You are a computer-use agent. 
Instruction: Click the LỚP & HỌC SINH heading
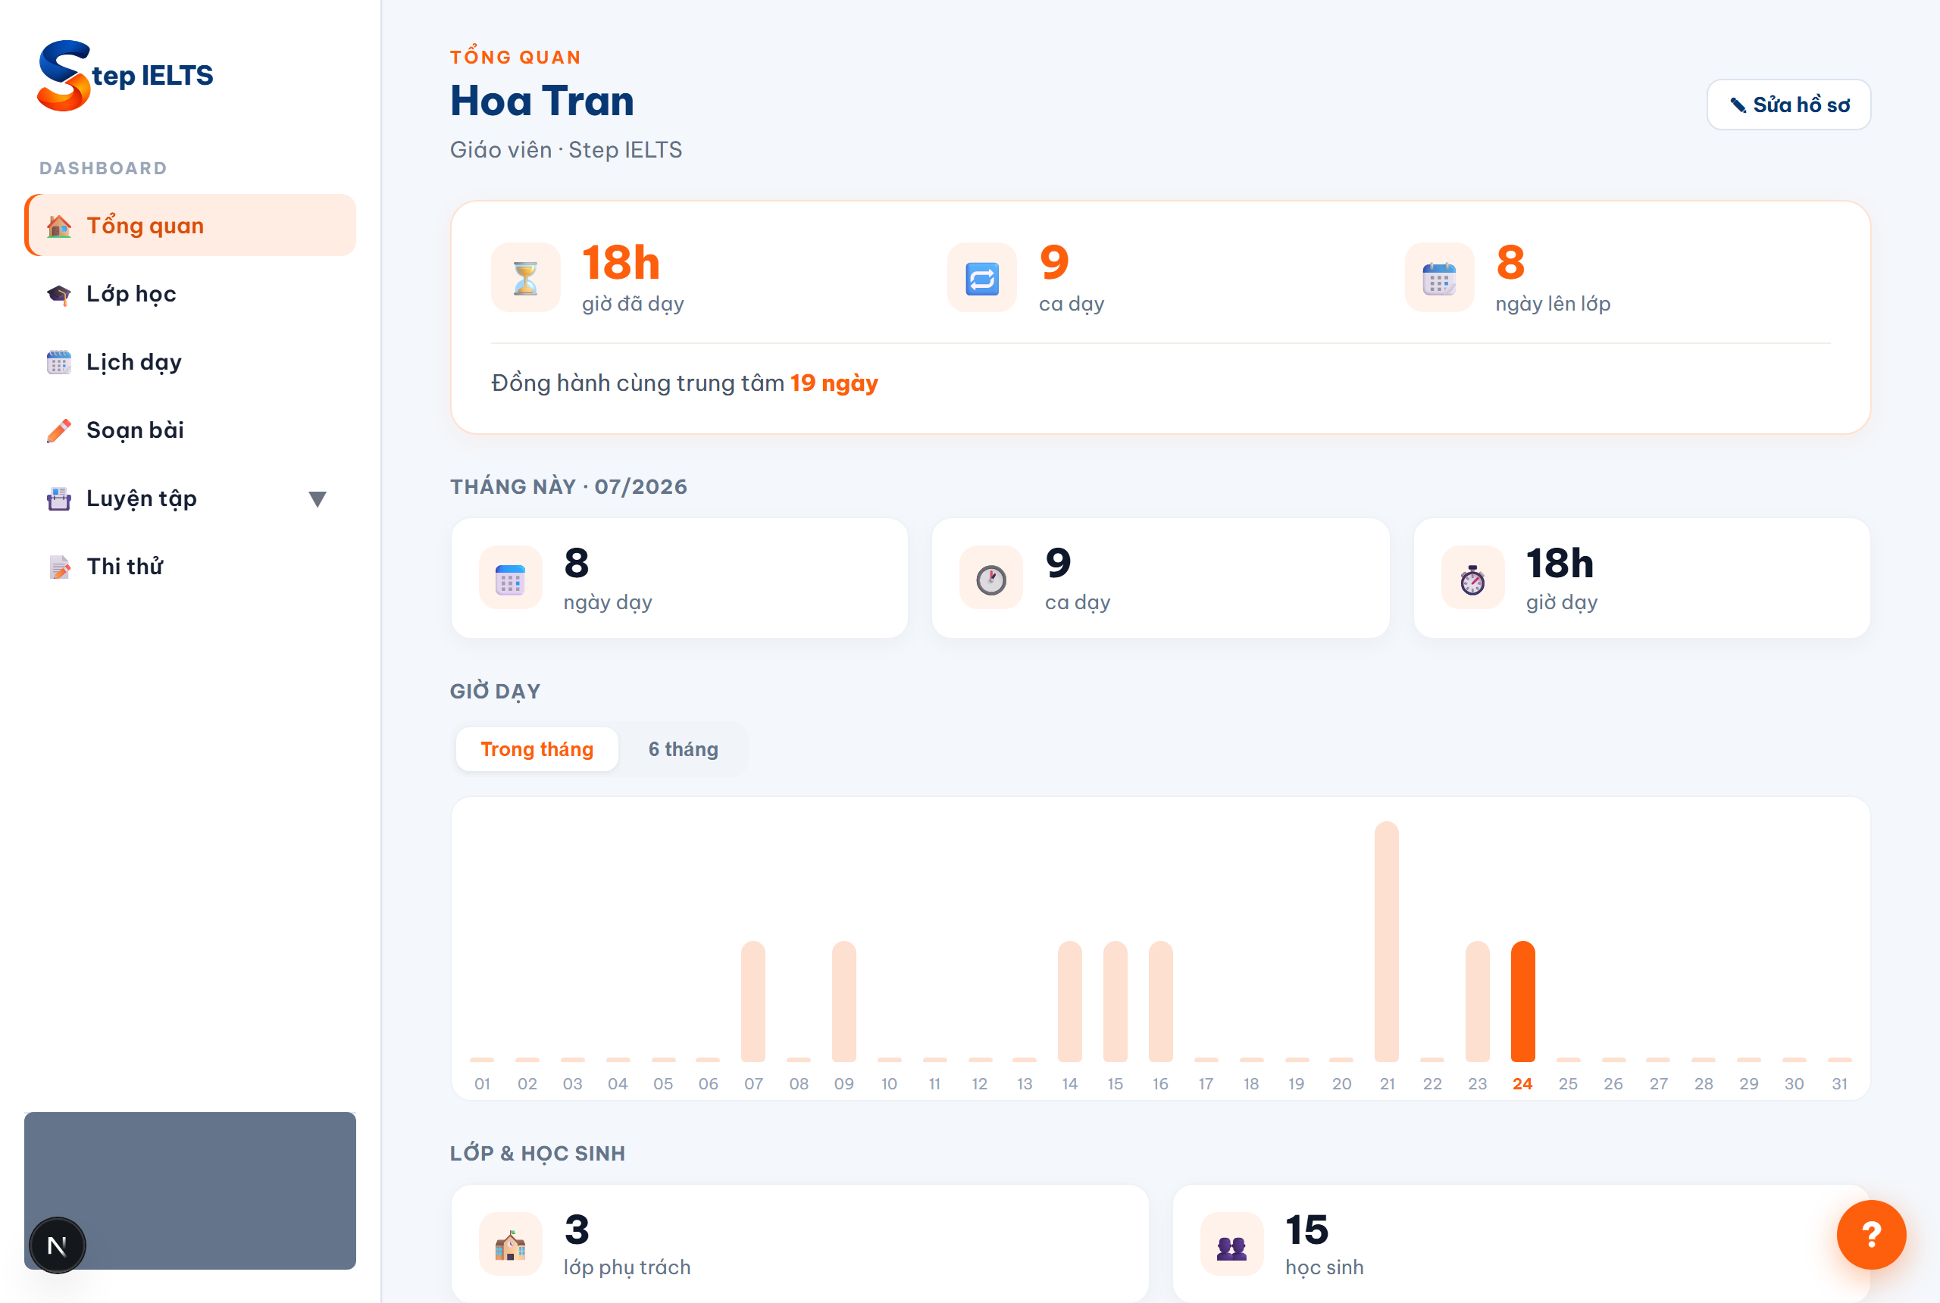(538, 1154)
